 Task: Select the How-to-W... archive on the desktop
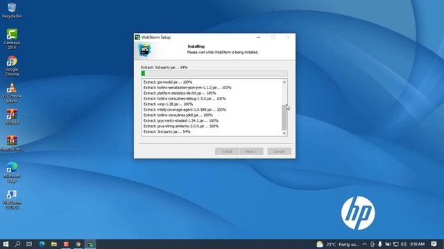pos(12,143)
